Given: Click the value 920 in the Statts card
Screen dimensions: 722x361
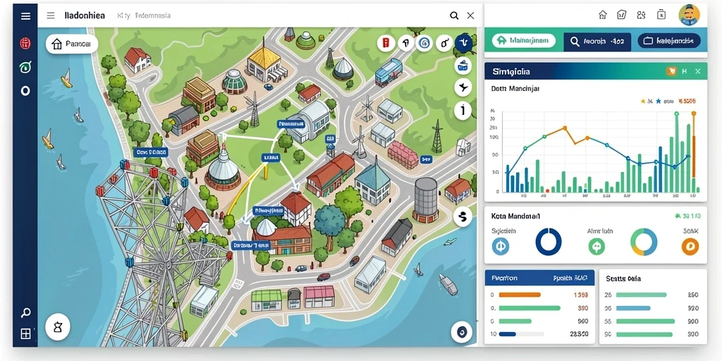Looking at the screenshot, I should [693, 308].
